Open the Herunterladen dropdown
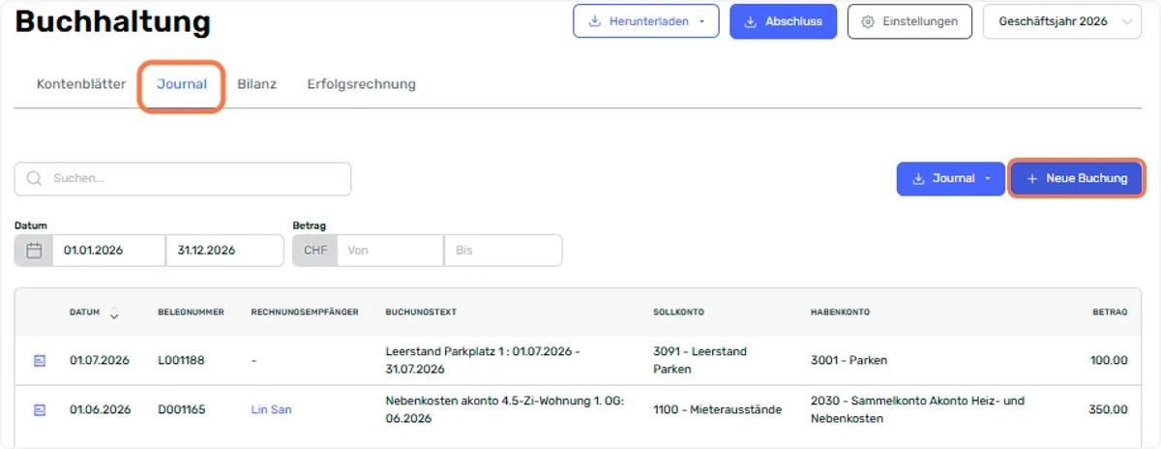This screenshot has width=1161, height=449. pyautogui.click(x=645, y=21)
